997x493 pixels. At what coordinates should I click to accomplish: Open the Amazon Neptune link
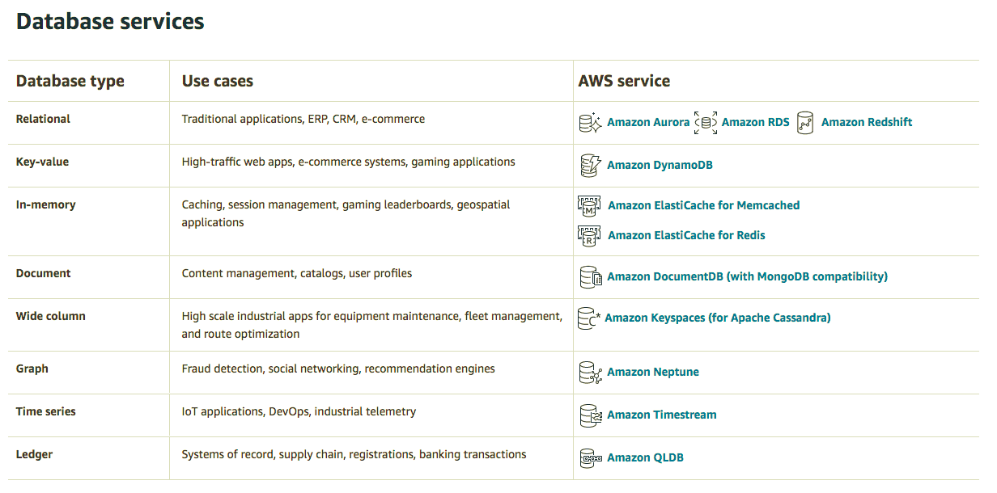pyautogui.click(x=653, y=372)
